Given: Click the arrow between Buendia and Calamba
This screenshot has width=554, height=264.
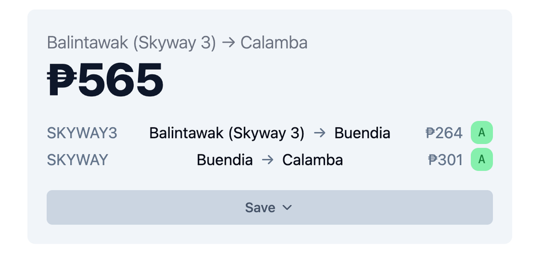Looking at the screenshot, I should (267, 160).
